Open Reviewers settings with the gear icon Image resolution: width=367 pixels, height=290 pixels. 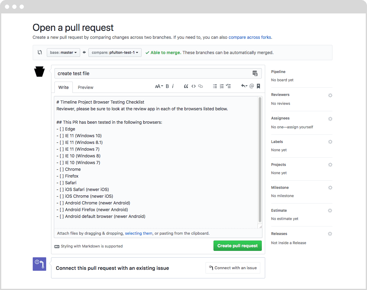click(330, 95)
